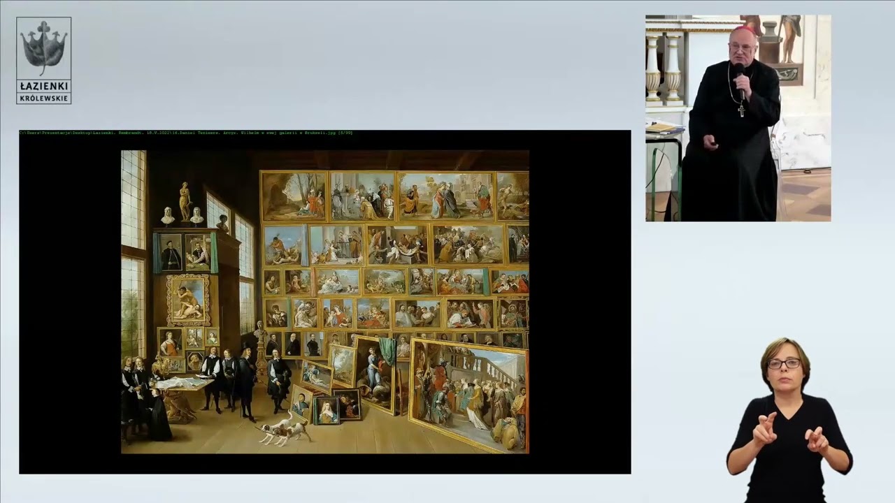Click the gallery painting slide image
The height and width of the screenshot is (503, 895).
325,302
